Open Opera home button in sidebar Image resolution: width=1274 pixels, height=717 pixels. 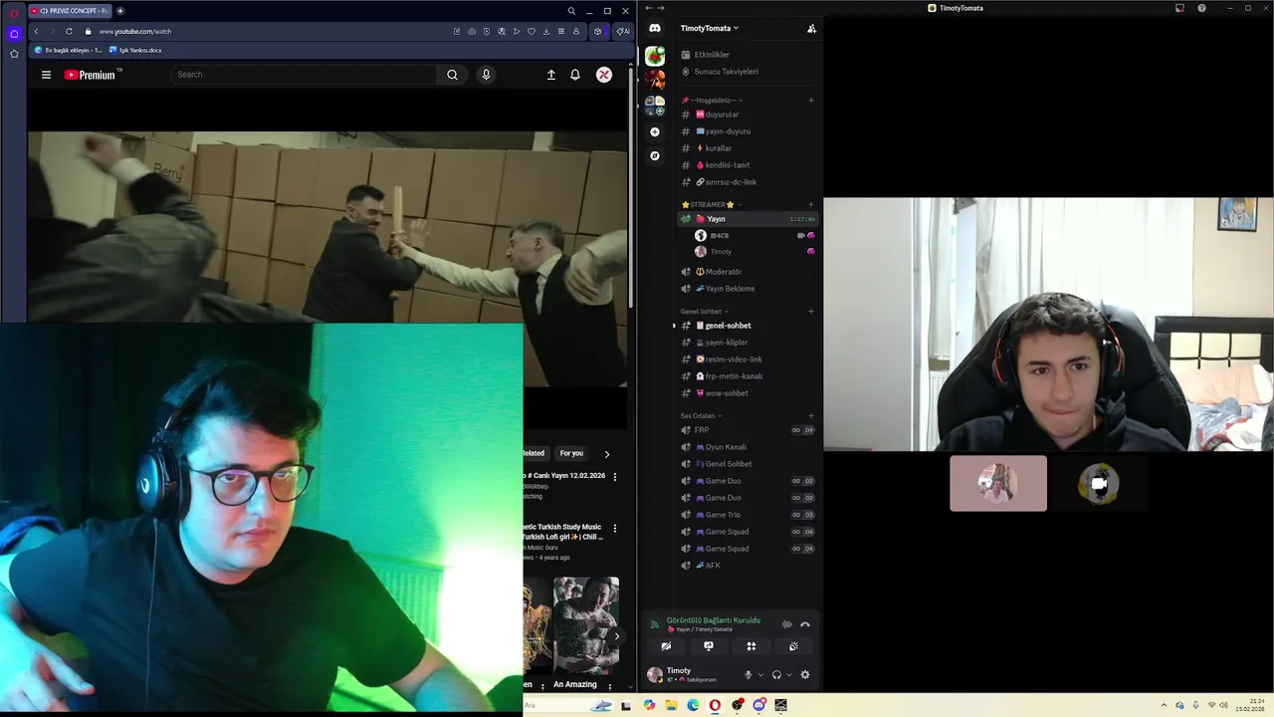click(x=14, y=33)
